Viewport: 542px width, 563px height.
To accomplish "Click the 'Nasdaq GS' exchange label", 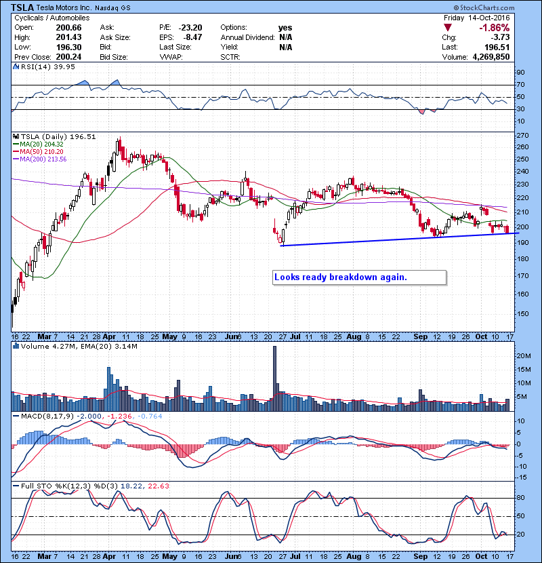I will pyautogui.click(x=112, y=8).
